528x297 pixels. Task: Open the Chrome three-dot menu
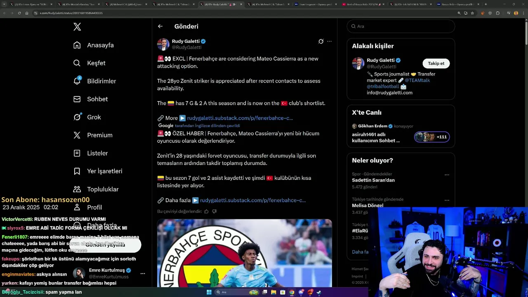pos(523,13)
